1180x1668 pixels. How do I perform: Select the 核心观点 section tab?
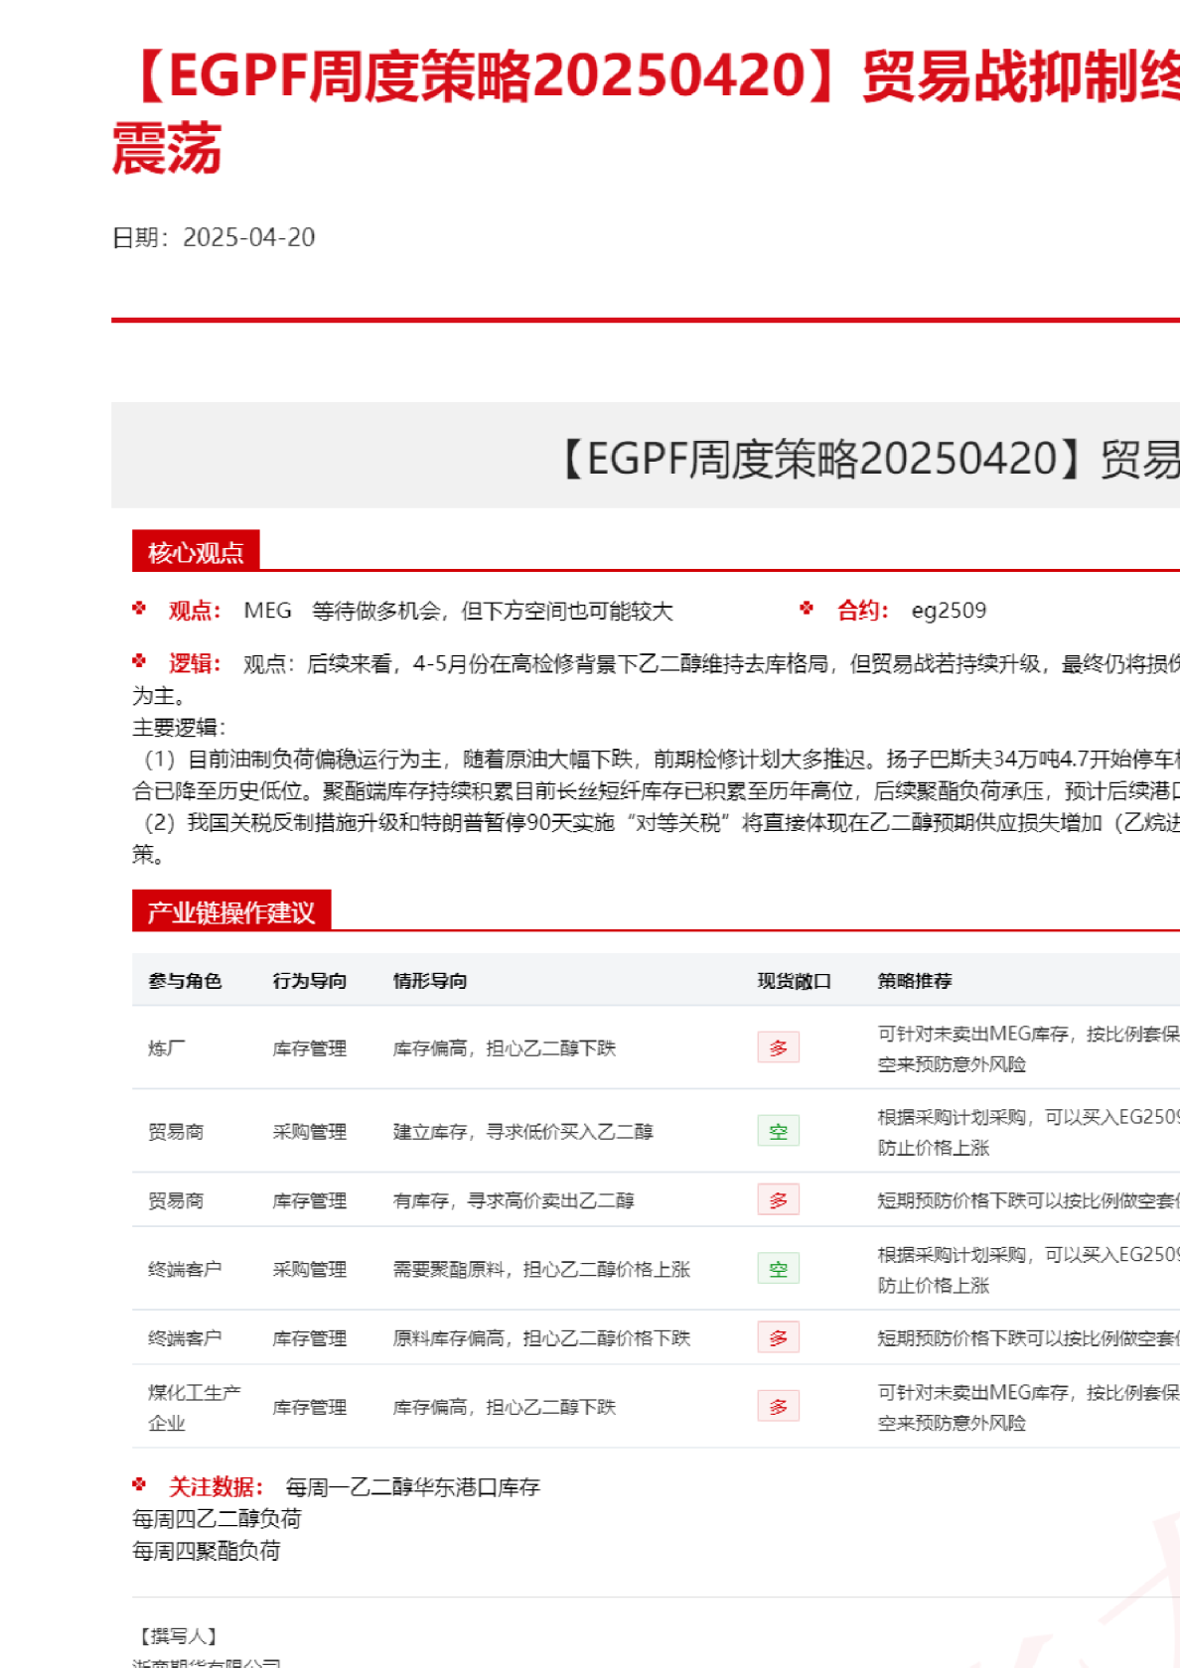click(196, 552)
